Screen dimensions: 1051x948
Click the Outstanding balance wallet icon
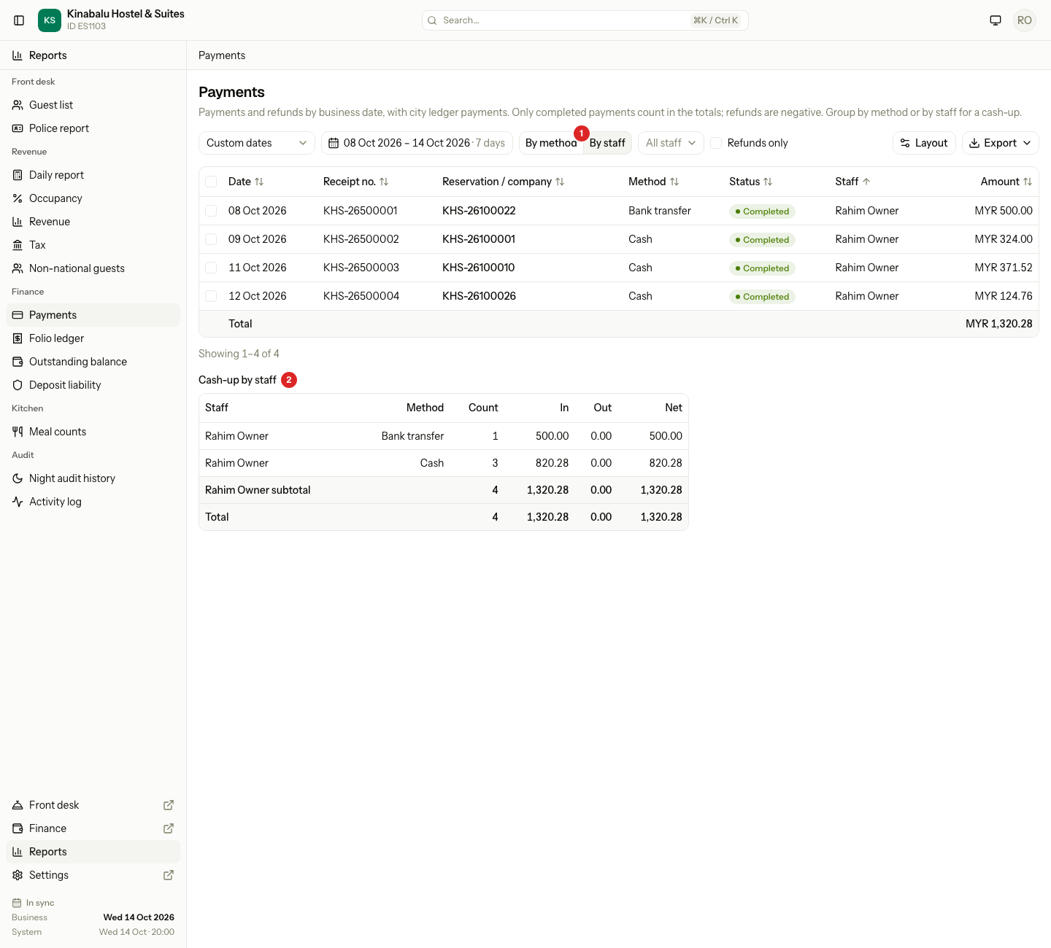pos(18,362)
